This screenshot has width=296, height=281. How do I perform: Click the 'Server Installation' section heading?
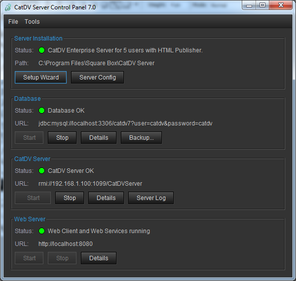pos(38,39)
